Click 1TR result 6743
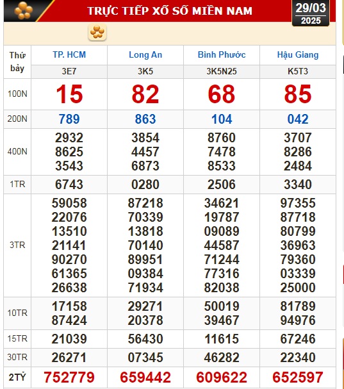 click(x=69, y=185)
